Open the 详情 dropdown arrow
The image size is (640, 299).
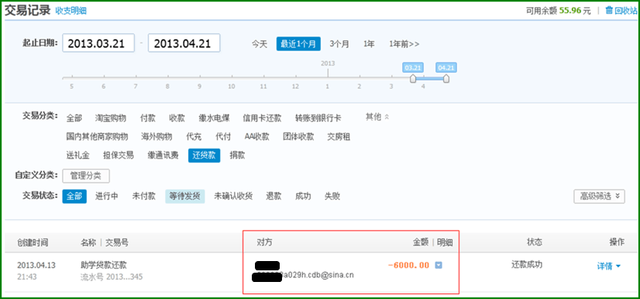618,266
